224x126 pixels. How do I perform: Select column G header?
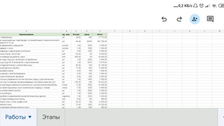click(130, 31)
